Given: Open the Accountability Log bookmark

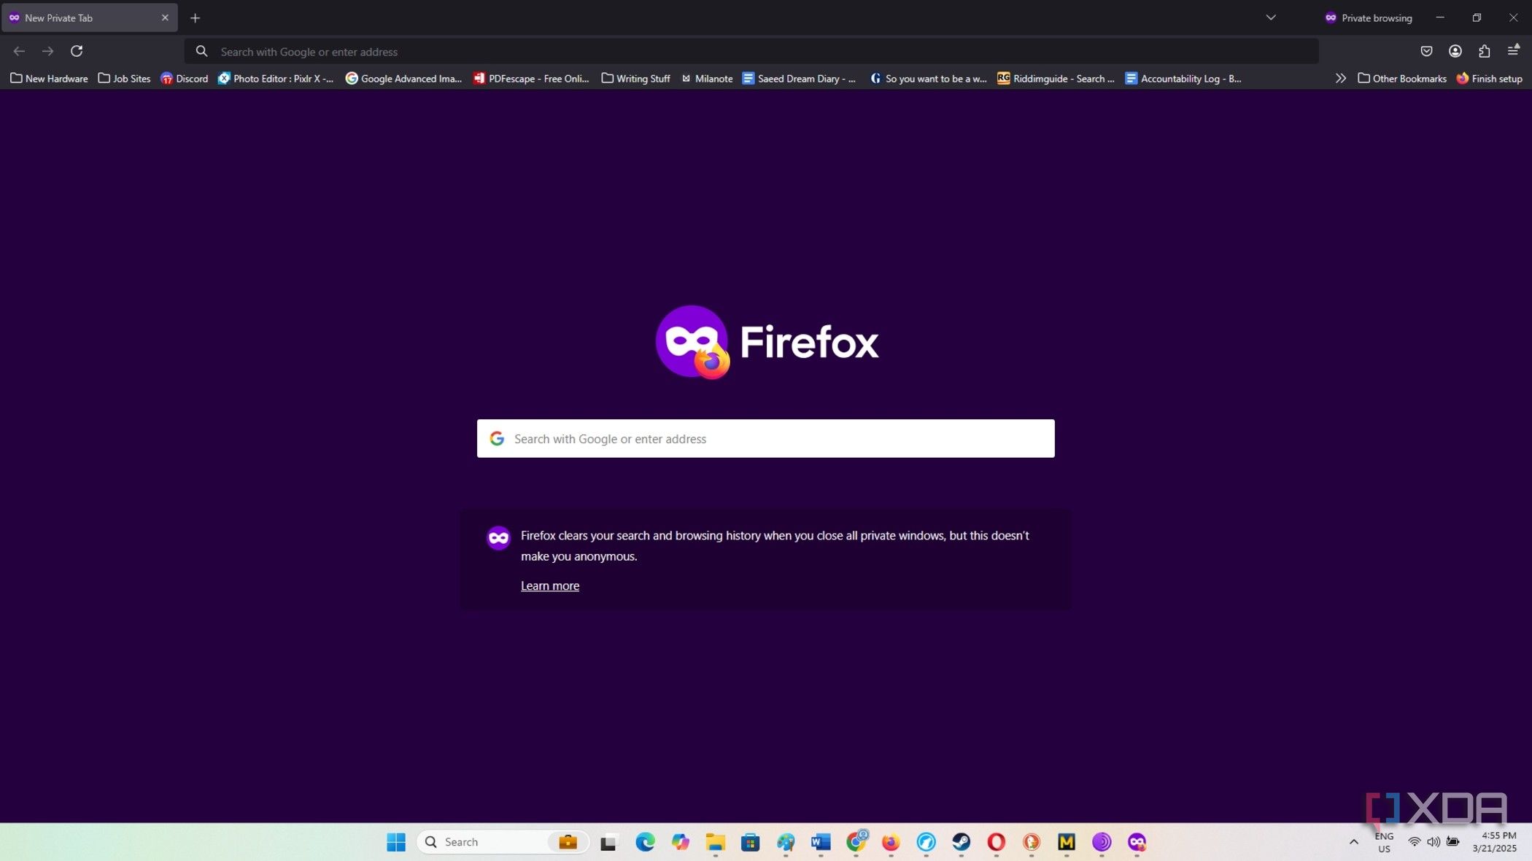Looking at the screenshot, I should [x=1183, y=78].
